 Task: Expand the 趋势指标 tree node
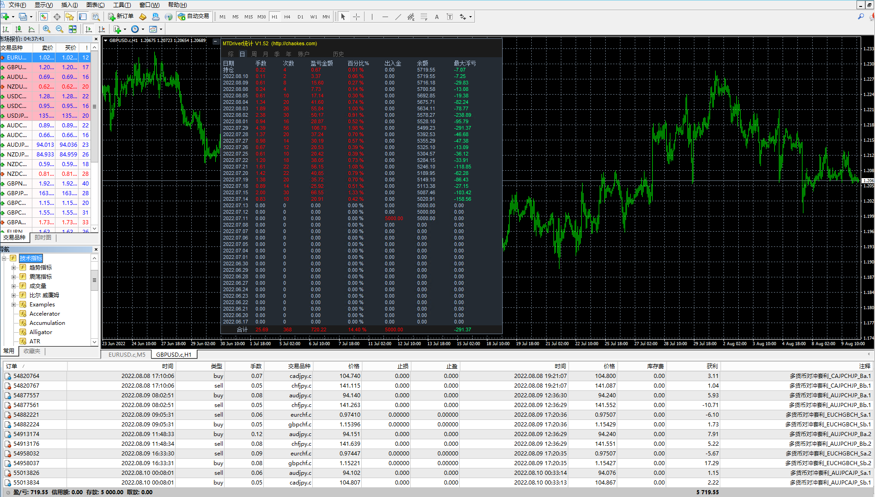pyautogui.click(x=13, y=268)
